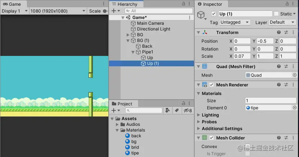Expand the Audios folder
The height and width of the screenshot is (157, 299).
pos(117,124)
